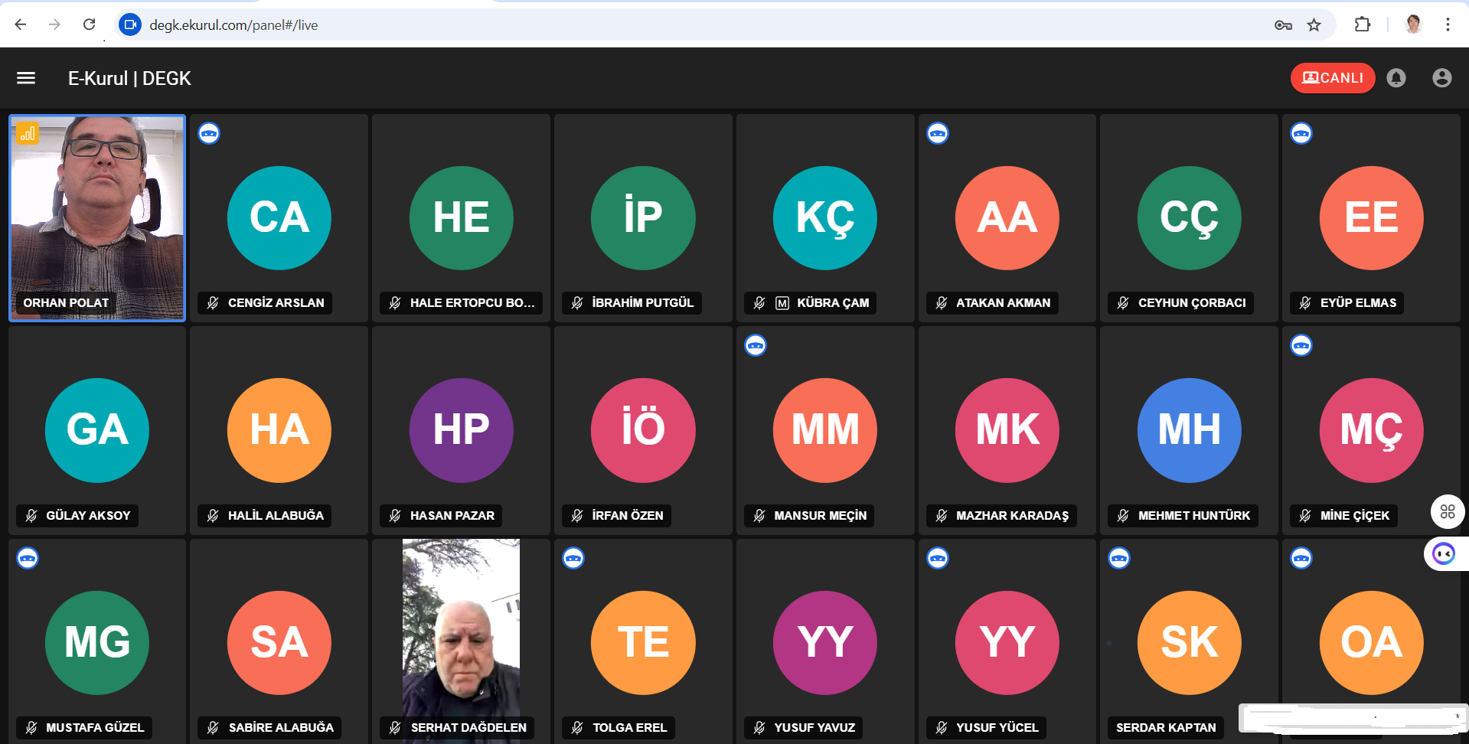Click the Serdar Kaptan name label

pyautogui.click(x=1165, y=727)
